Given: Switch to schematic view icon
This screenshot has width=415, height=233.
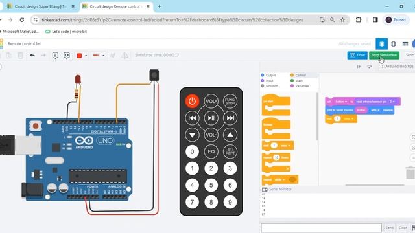Looking at the screenshot, I should click(394, 44).
